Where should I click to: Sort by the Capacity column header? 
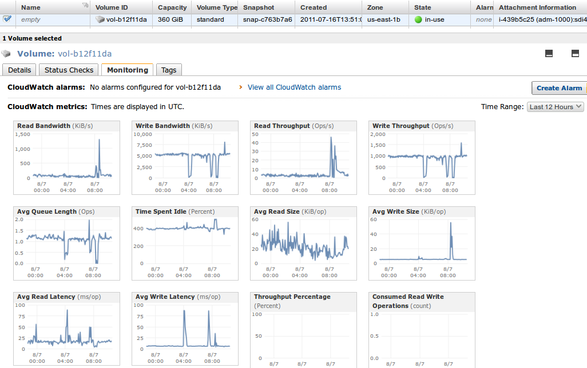172,7
